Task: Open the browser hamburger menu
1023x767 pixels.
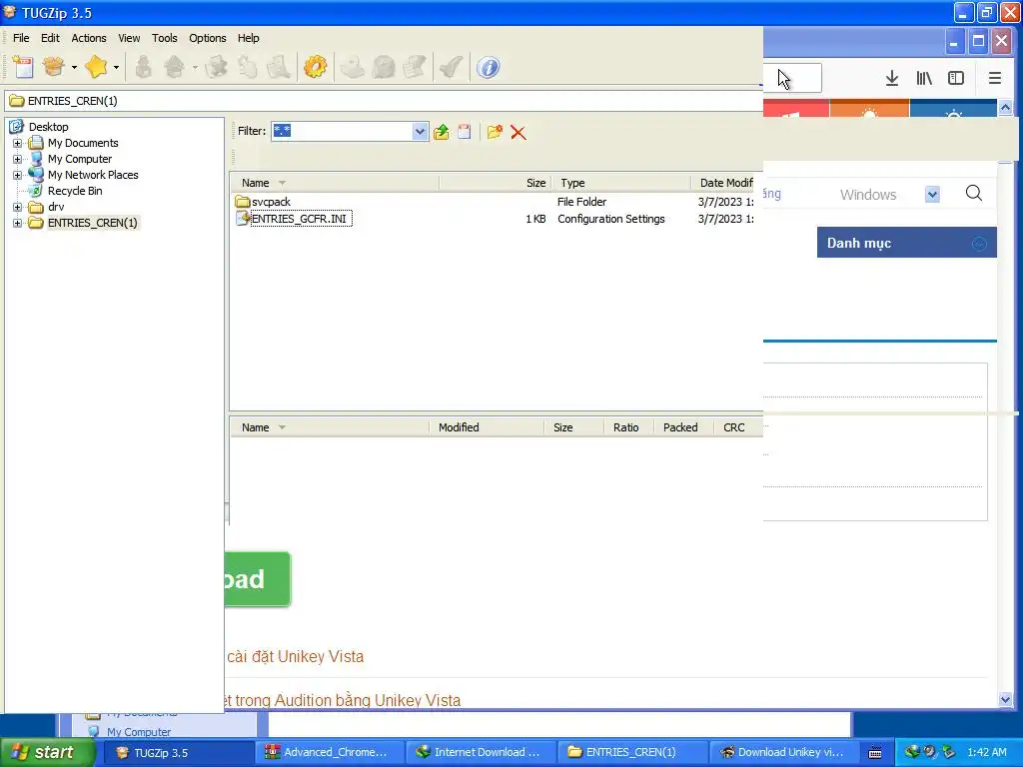Action: click(994, 78)
